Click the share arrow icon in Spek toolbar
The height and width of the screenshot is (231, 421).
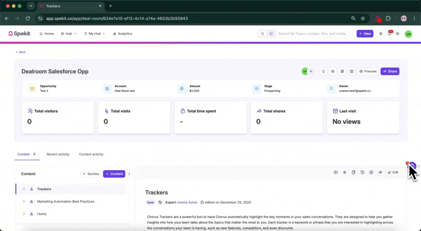(x=380, y=172)
